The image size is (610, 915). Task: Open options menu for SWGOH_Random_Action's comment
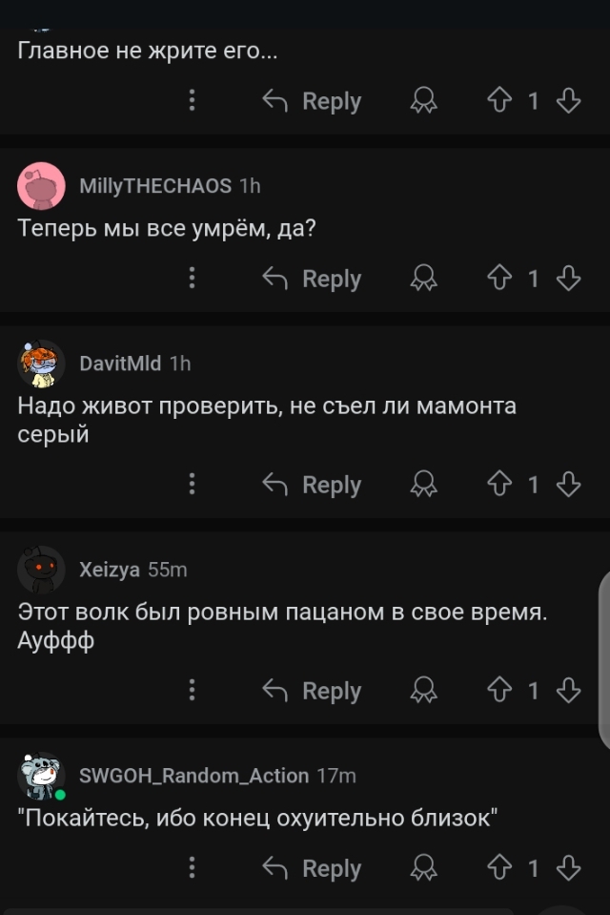(x=193, y=868)
